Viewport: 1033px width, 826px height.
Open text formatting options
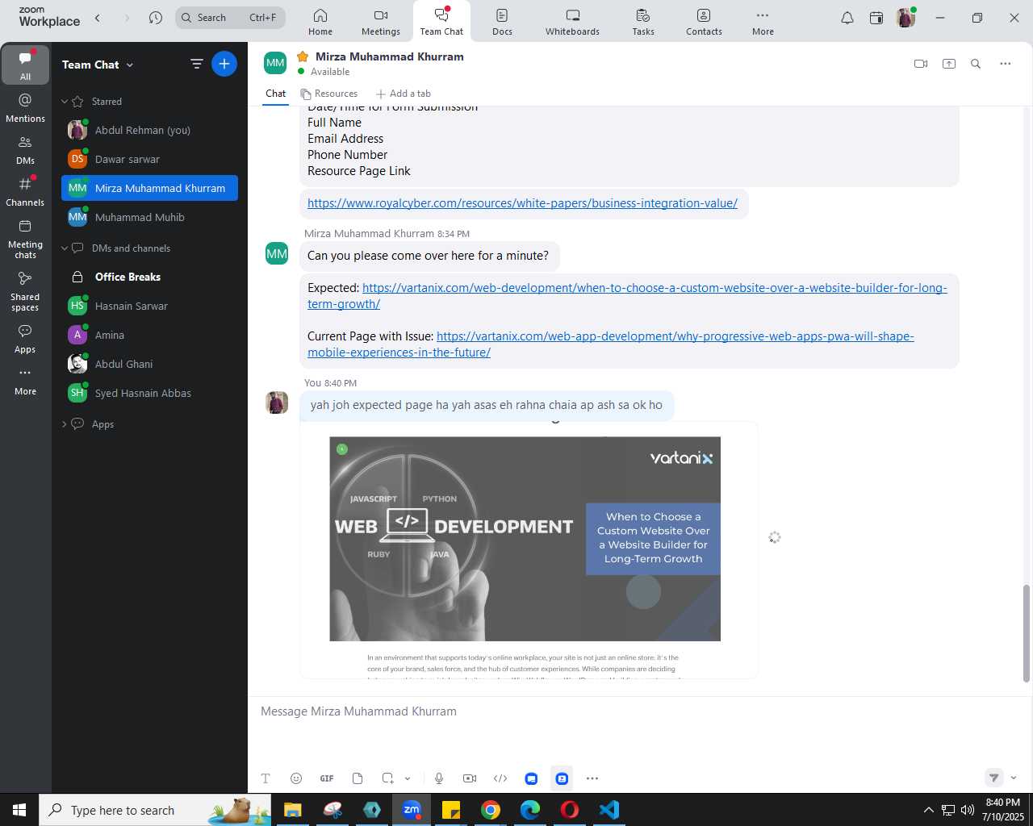(266, 778)
